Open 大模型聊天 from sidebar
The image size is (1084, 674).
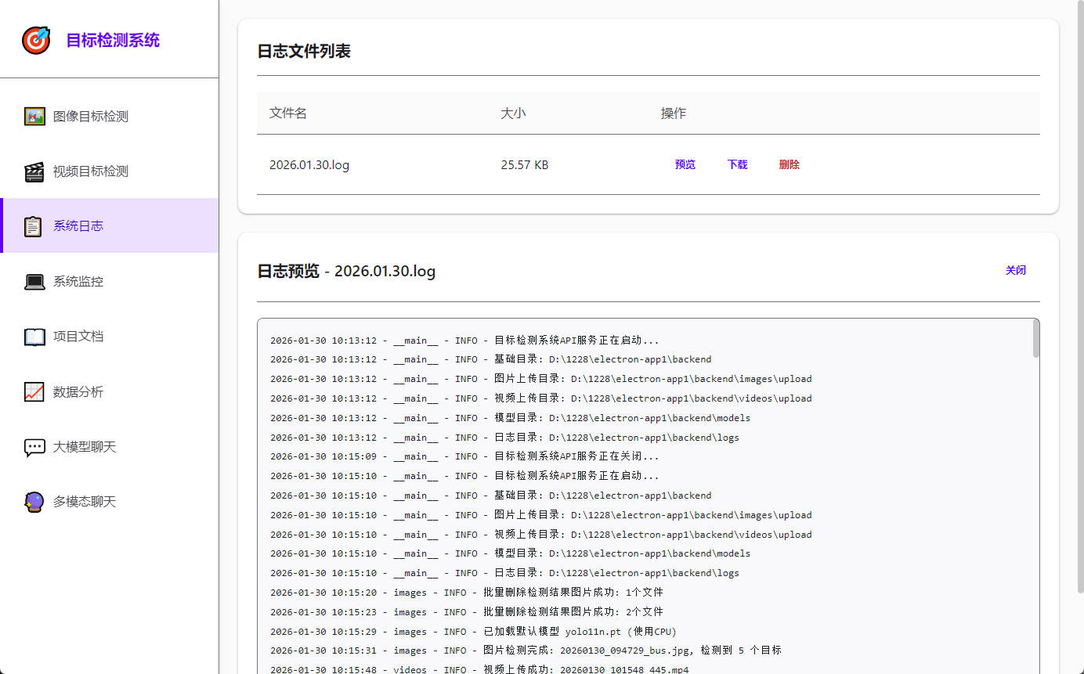click(x=109, y=447)
